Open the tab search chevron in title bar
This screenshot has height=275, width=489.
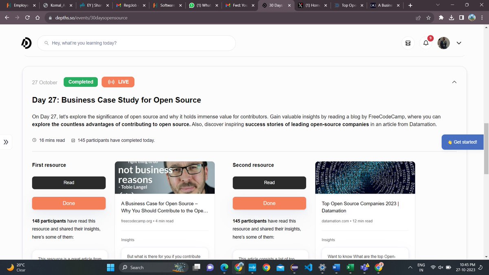(x=438, y=5)
